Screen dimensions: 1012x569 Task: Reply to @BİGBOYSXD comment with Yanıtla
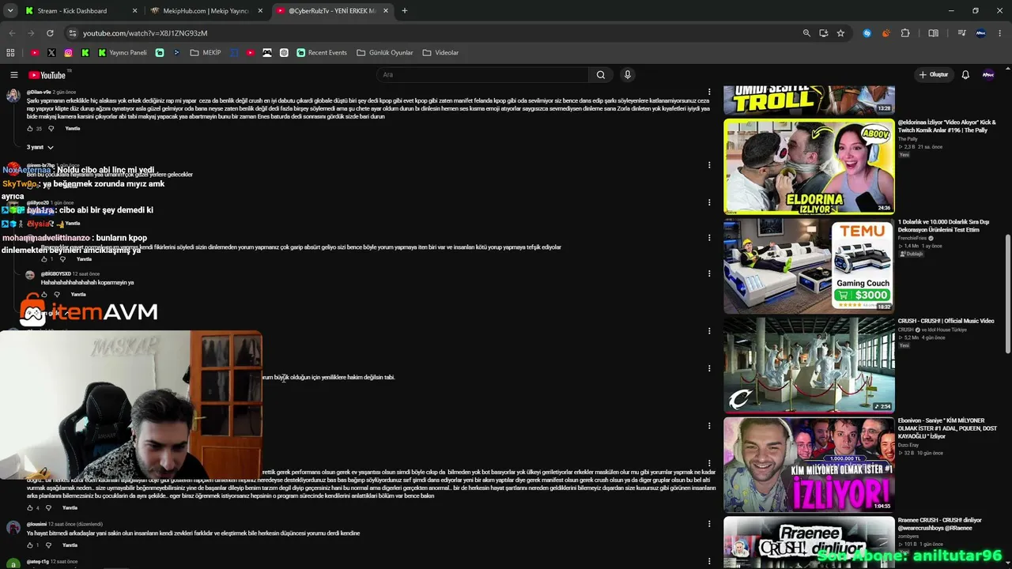[x=78, y=295]
